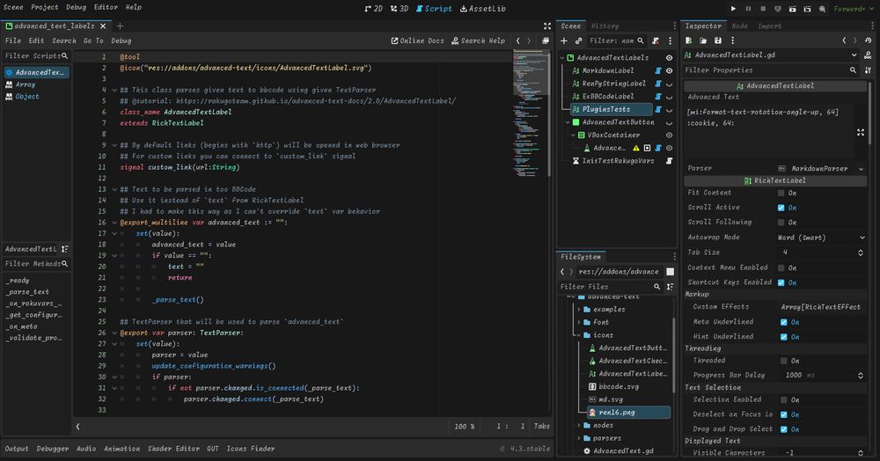Open the Parser MarkdownParser dropdown
Screen dimensions: 880x461
[x=821, y=168]
